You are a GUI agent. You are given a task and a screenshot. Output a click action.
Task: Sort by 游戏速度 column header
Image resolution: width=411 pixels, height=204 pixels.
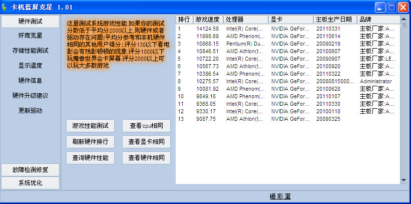208,20
